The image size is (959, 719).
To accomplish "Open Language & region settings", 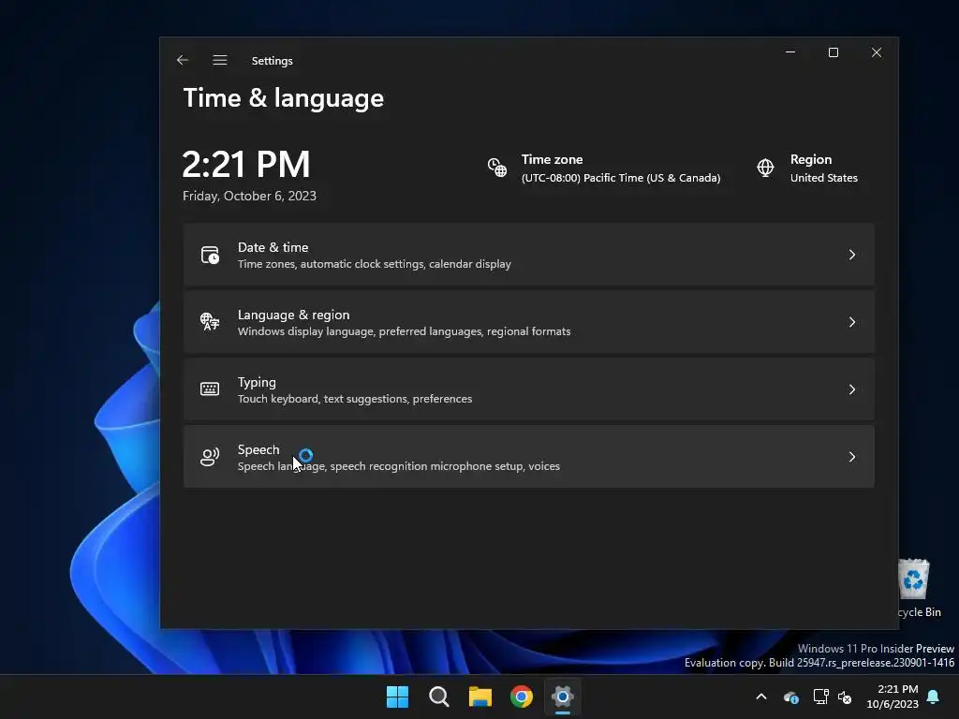I will [528, 322].
